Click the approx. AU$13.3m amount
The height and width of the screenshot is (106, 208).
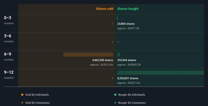coord(102,65)
